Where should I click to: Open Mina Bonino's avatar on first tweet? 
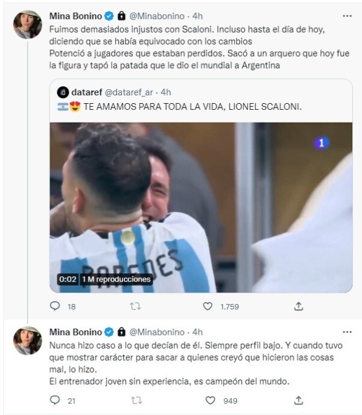pyautogui.click(x=28, y=25)
